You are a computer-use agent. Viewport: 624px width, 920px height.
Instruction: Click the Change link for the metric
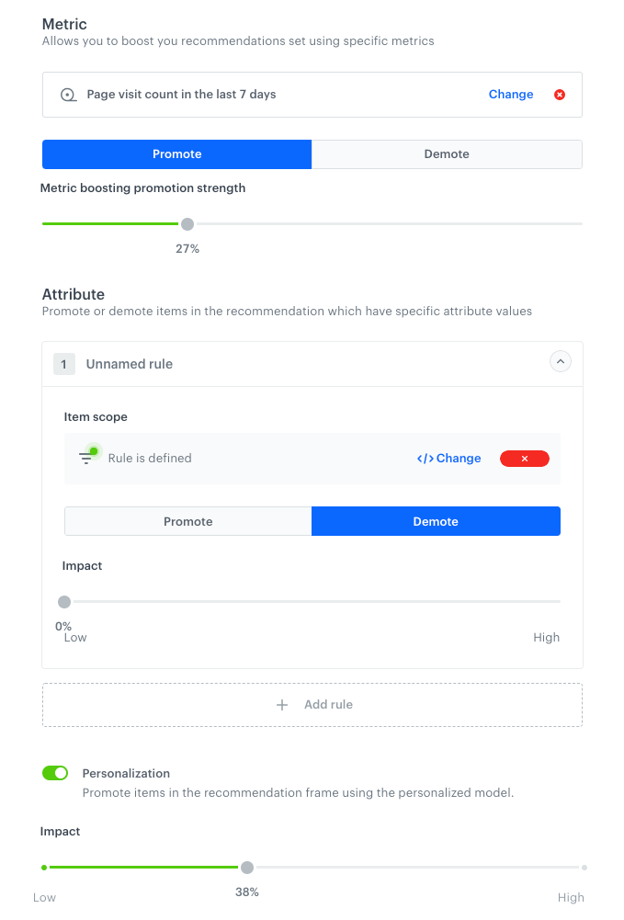click(x=510, y=94)
